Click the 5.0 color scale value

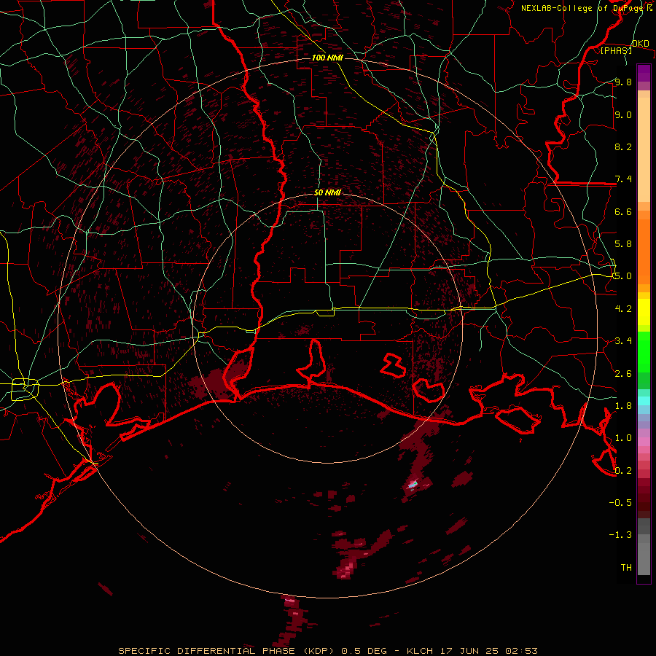(x=623, y=276)
